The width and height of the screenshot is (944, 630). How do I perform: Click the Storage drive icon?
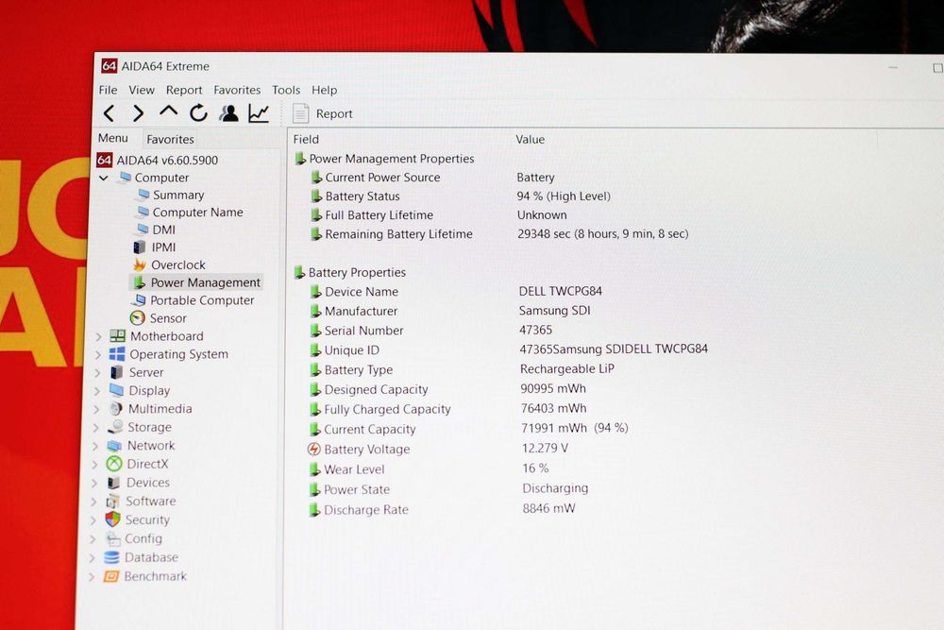pyautogui.click(x=115, y=427)
